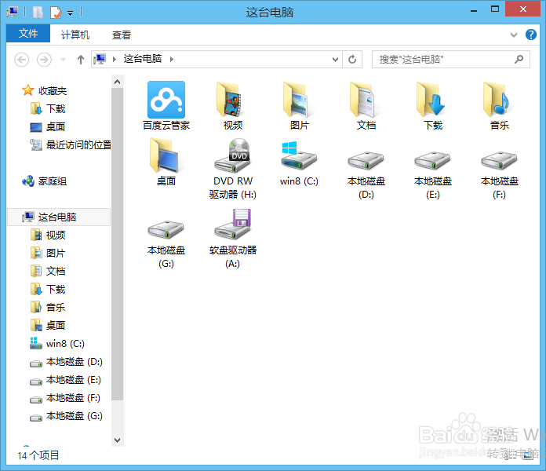Select the 软盘驱动器 (A:) floppy drive
Image resolution: width=546 pixels, height=471 pixels.
(233, 239)
